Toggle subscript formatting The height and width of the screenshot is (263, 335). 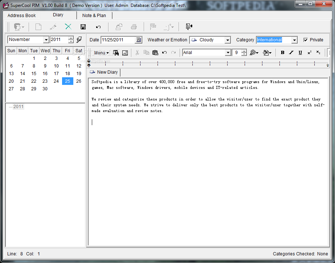click(318, 53)
